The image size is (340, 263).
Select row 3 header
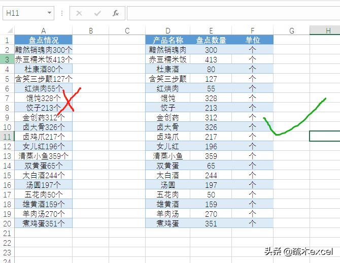coord(7,59)
